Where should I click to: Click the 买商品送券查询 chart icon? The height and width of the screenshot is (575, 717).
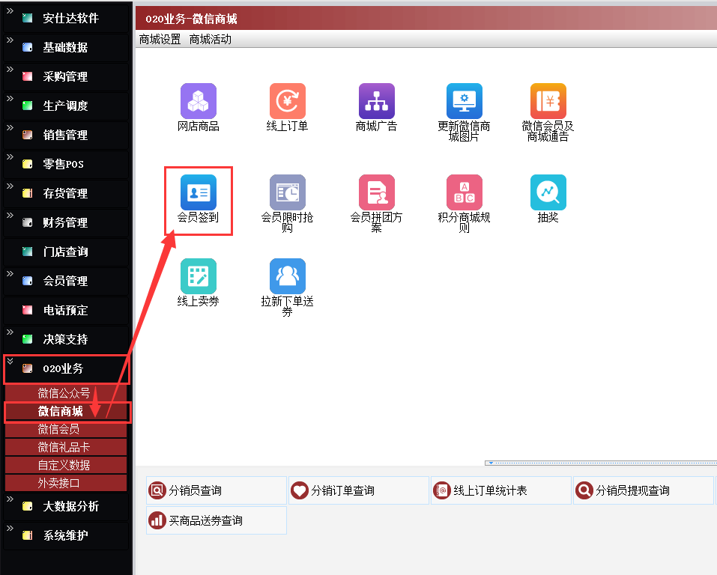[x=157, y=520]
